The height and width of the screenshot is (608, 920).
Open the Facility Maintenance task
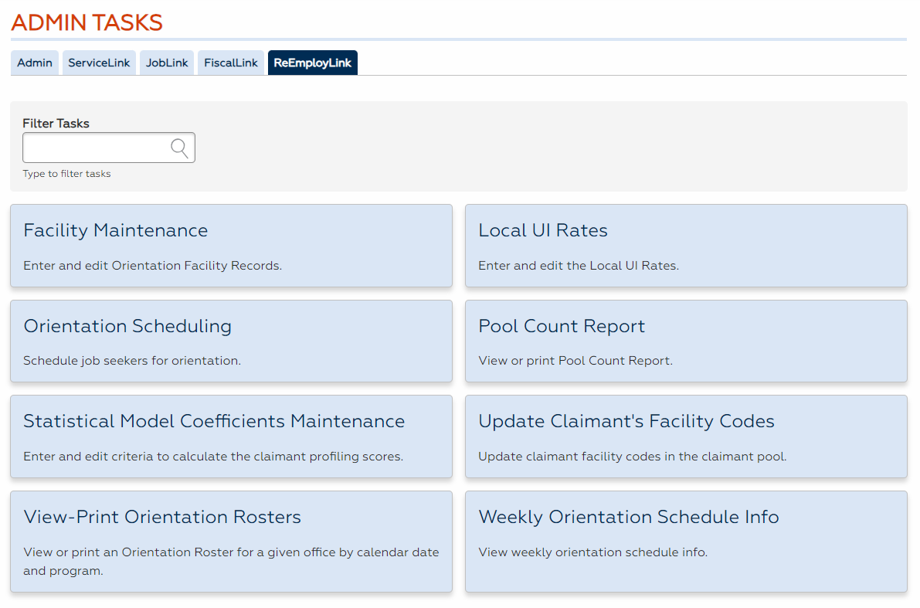click(x=231, y=246)
